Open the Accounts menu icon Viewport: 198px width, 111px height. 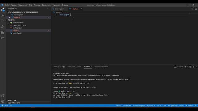click(3, 96)
